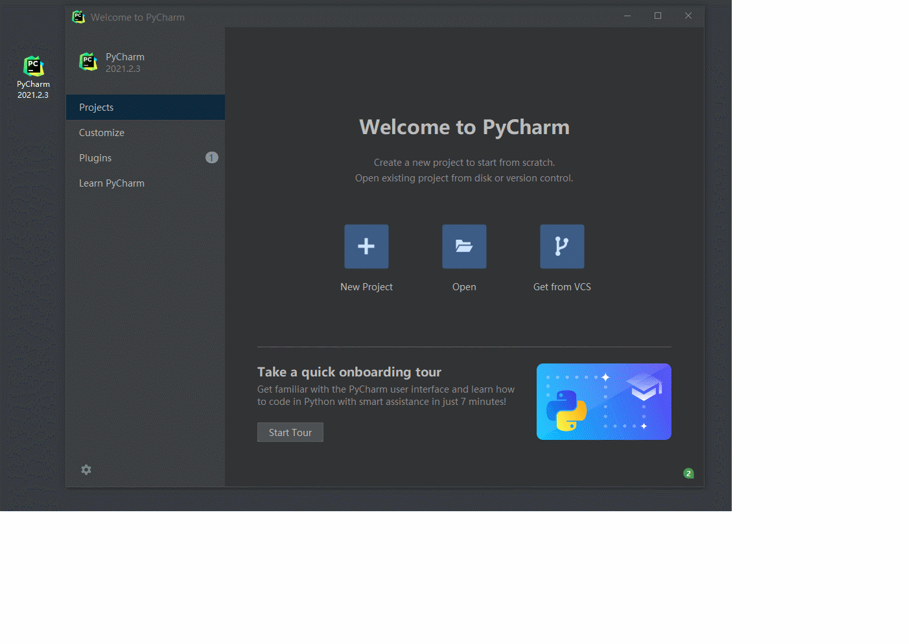Click the green notifications badge showing 2
This screenshot has width=910, height=644.
point(688,474)
